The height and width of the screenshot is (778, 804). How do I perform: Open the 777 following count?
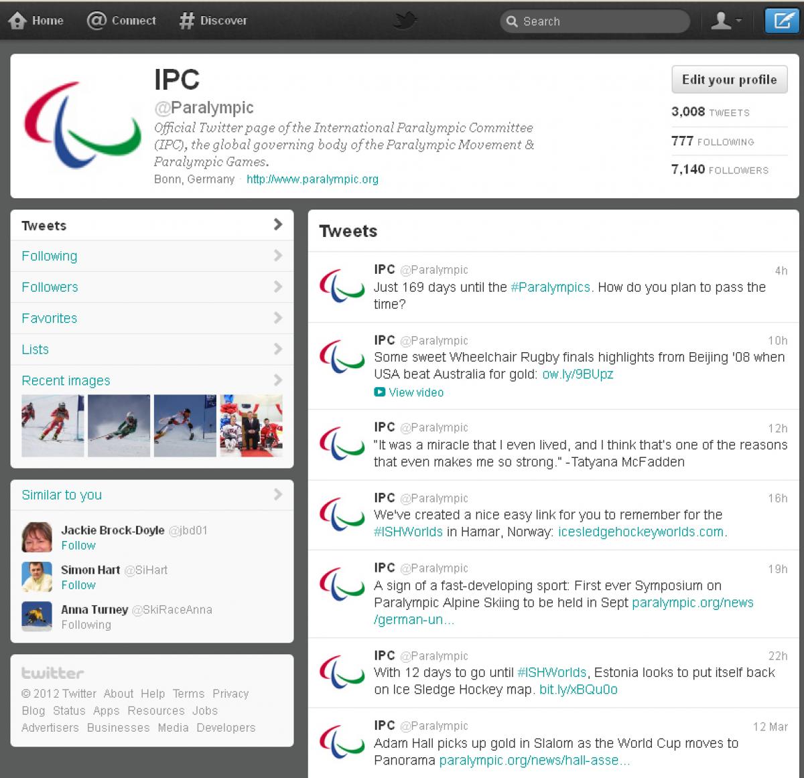712,141
